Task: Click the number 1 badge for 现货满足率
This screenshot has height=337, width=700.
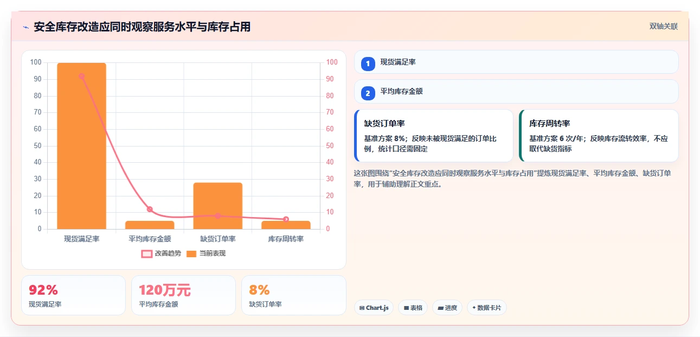Action: click(368, 64)
